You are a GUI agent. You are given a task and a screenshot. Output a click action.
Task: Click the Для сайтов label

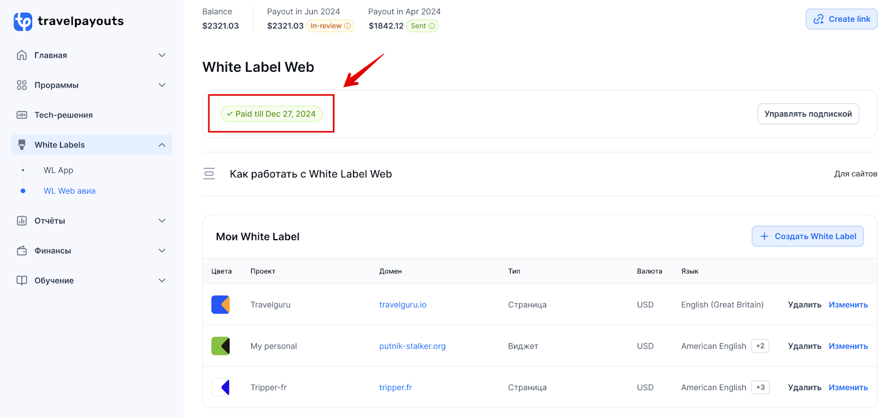click(x=856, y=174)
